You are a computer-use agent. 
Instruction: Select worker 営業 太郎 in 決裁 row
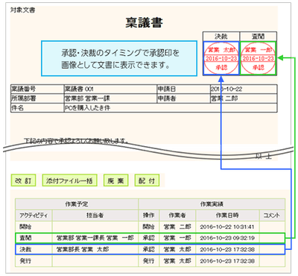[177, 249]
